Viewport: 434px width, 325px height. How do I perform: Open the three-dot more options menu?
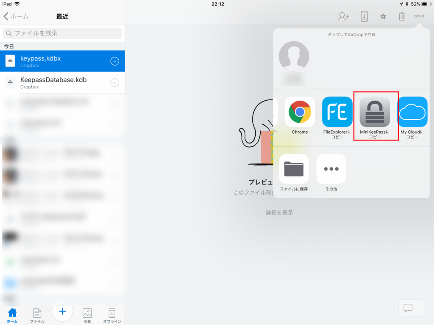(419, 17)
